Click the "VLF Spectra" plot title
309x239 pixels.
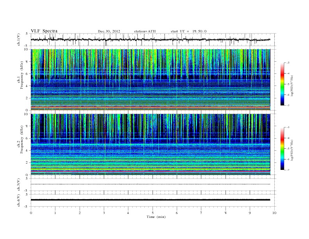[x=44, y=31]
